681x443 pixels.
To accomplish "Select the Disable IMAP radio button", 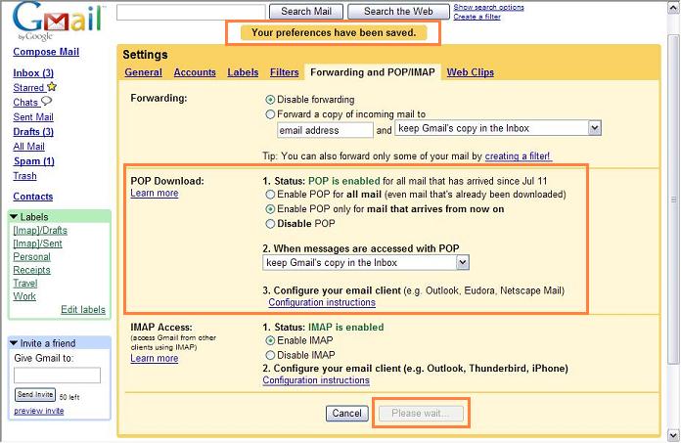I will (x=270, y=355).
